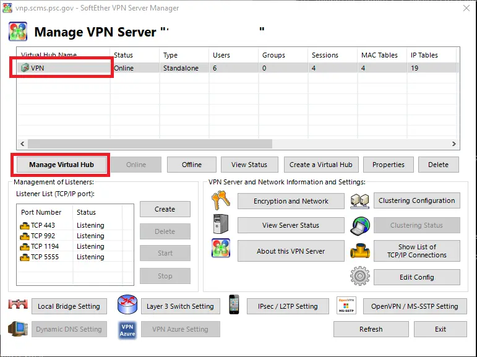Click View Server Status button

coord(291,225)
